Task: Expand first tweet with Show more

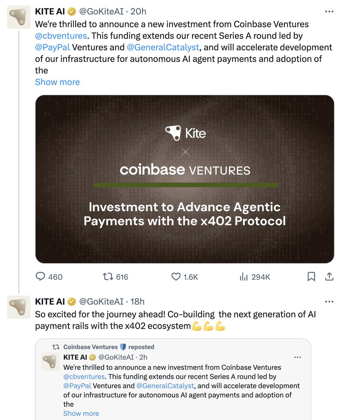Action: [57, 82]
